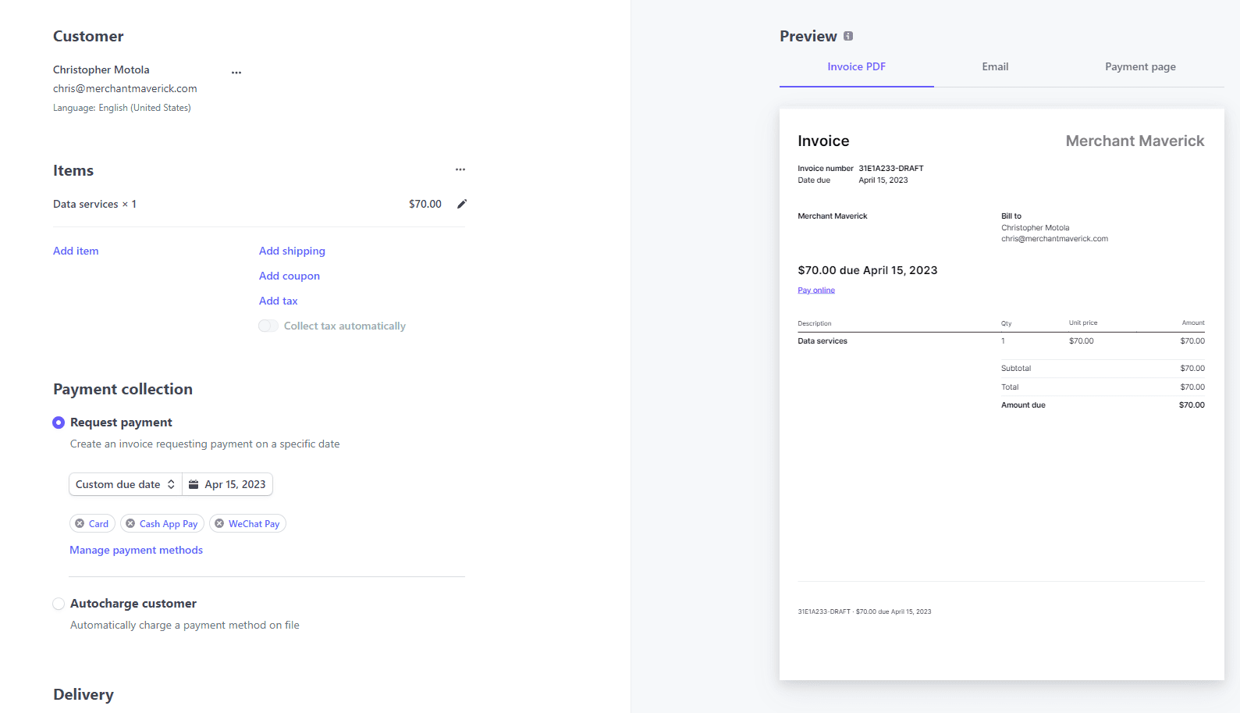The height and width of the screenshot is (713, 1240).
Task: Open Manage payment methods
Action: point(136,550)
